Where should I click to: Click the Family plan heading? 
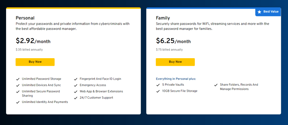[163, 18]
